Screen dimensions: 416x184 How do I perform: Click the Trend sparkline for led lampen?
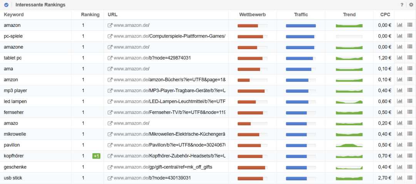349,102
